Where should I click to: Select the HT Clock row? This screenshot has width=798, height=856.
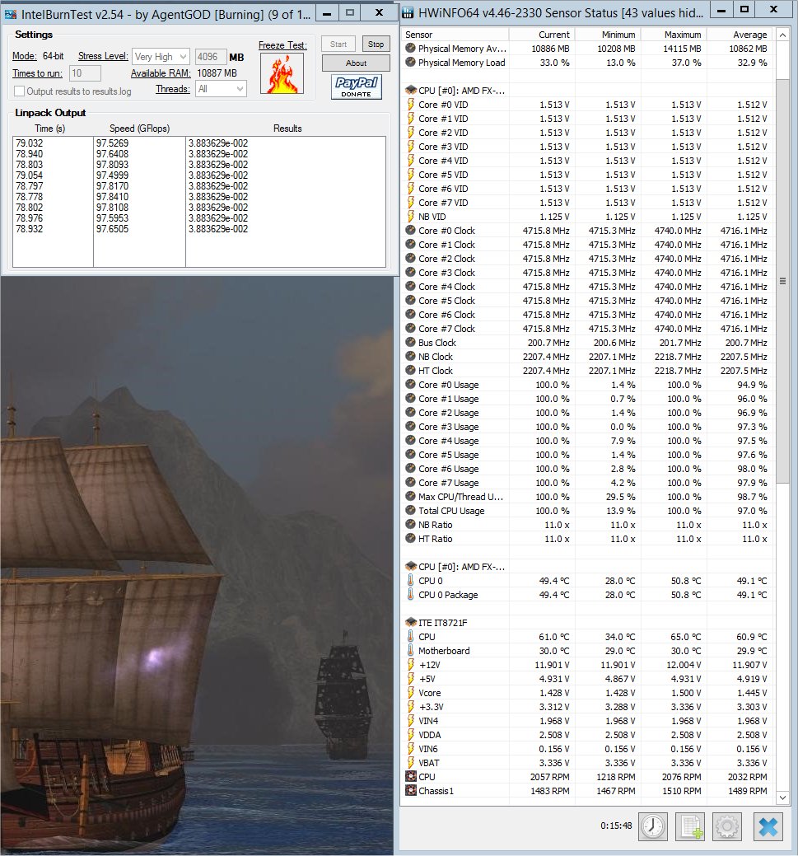(x=587, y=371)
